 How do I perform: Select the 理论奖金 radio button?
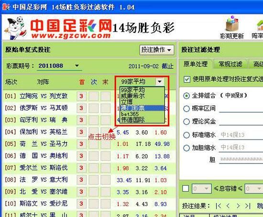186,121
